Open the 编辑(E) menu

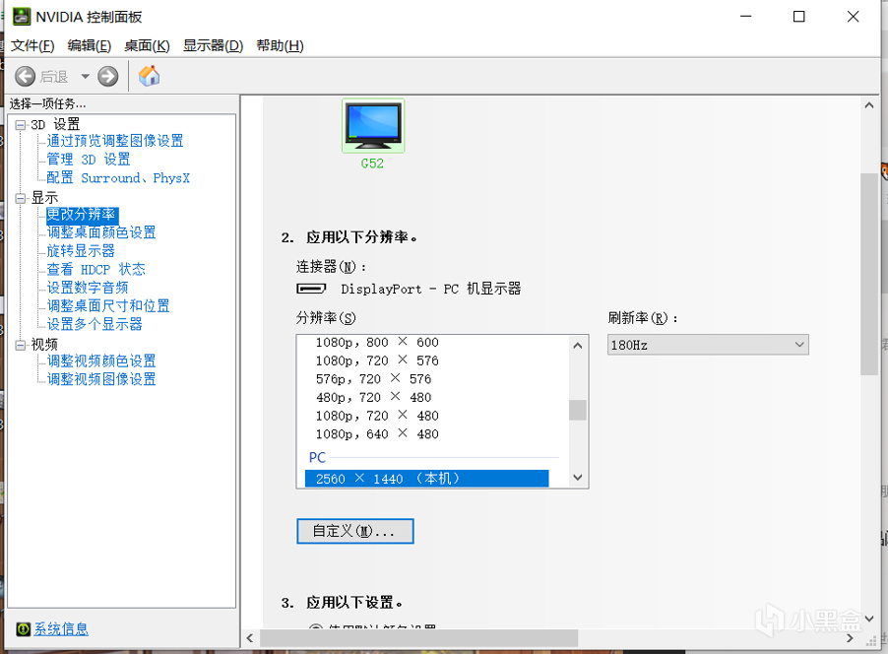(x=90, y=45)
